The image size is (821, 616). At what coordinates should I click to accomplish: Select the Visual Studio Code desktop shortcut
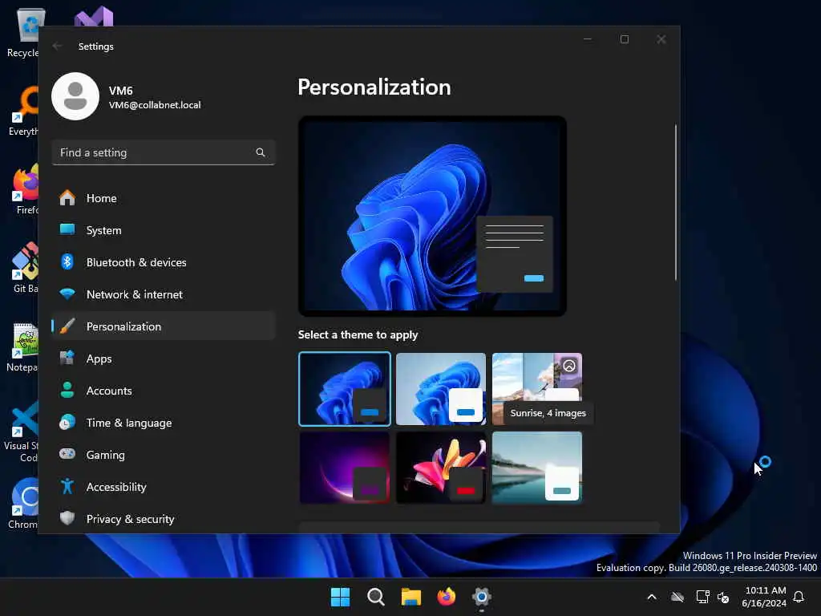pos(21,431)
